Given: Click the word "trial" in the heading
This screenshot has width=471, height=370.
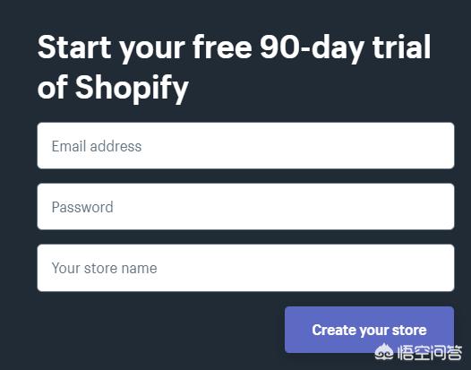Looking at the screenshot, I should pos(402,47).
